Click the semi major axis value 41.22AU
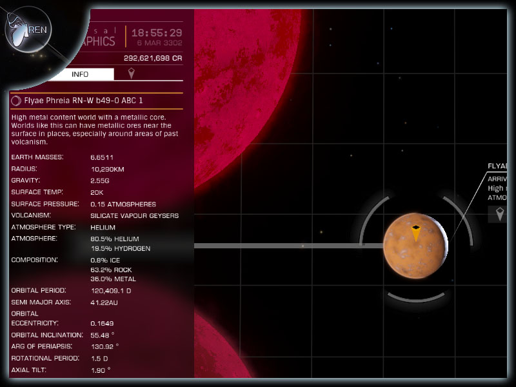Image resolution: width=516 pixels, height=387 pixels. 104,303
